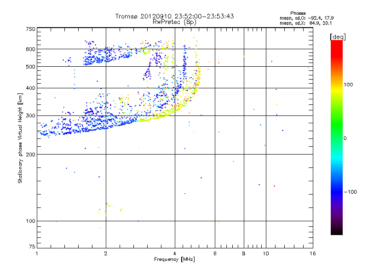Click the '400' y-axis tick label

tap(30, 88)
